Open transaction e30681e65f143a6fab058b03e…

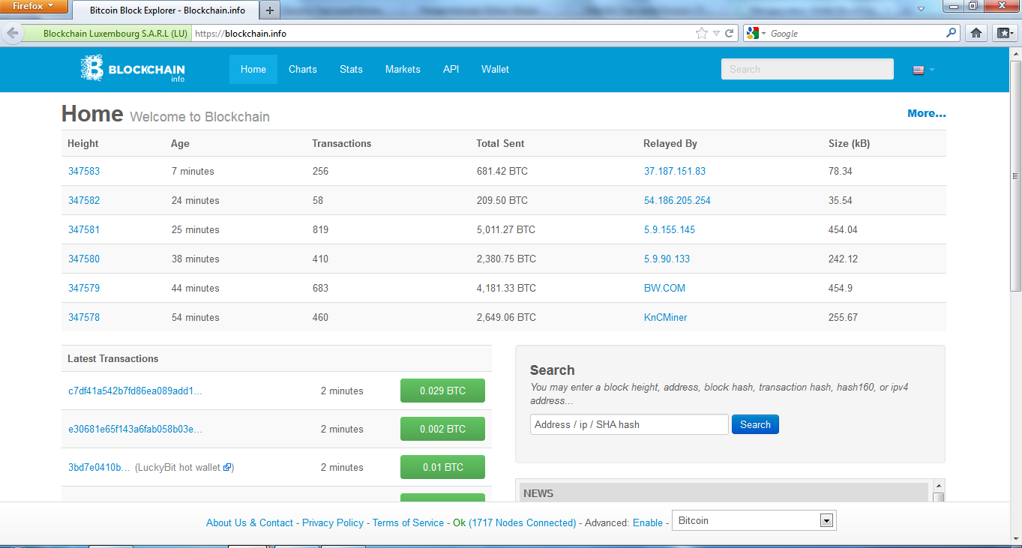click(x=136, y=429)
